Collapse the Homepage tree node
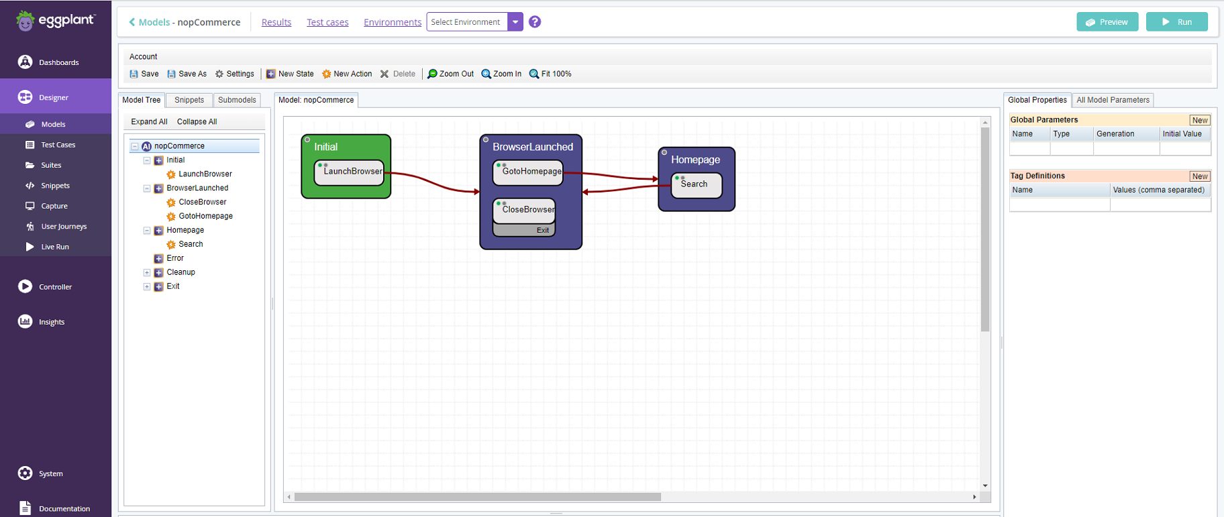This screenshot has height=517, width=1224. click(x=146, y=231)
